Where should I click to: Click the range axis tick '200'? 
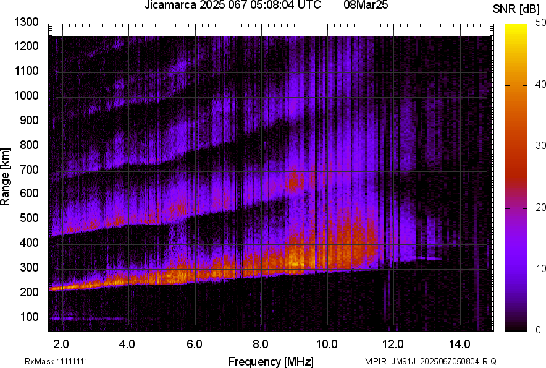(x=29, y=292)
